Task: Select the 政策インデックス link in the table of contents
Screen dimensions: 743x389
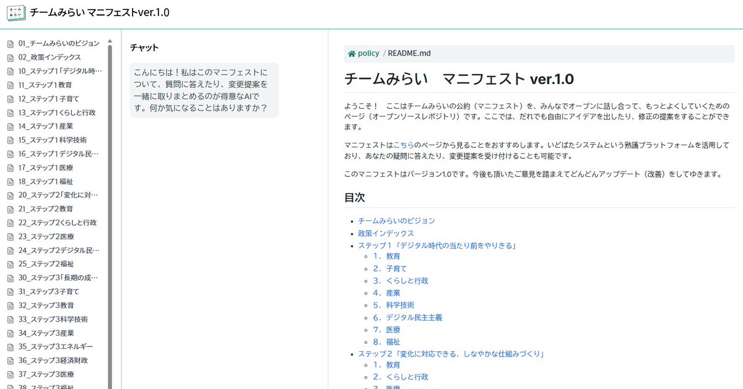Action: [x=386, y=233]
